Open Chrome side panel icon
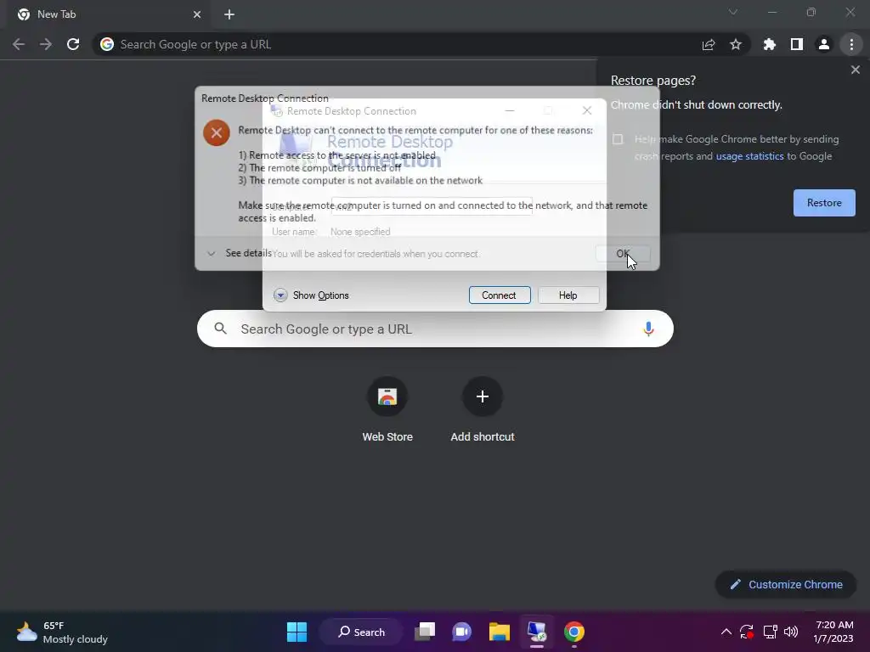870x652 pixels. tap(797, 44)
